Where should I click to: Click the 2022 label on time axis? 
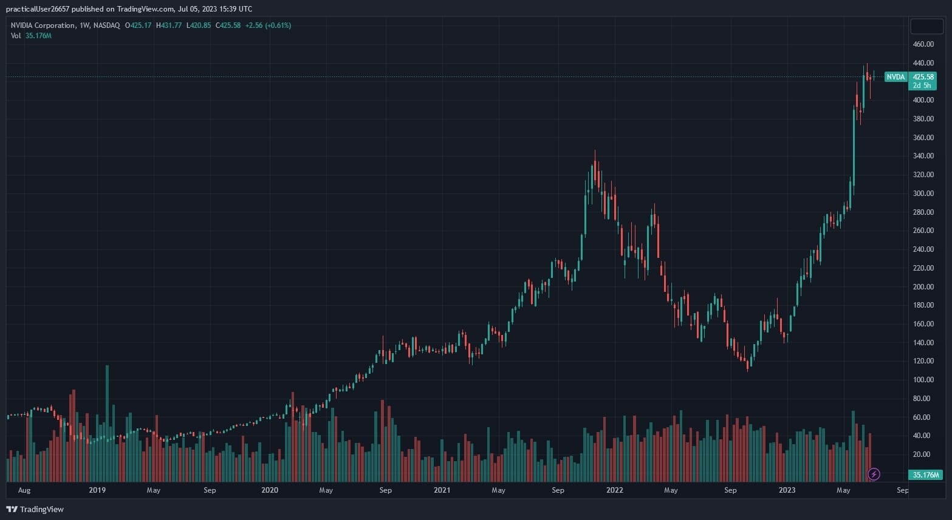[x=614, y=490]
